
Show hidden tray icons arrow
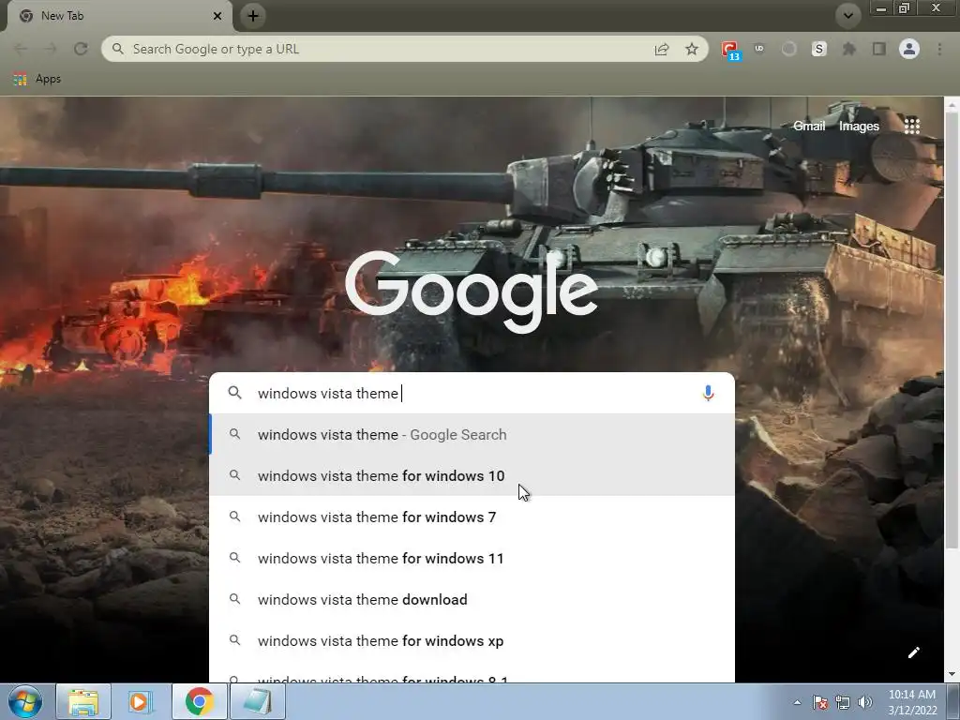click(797, 702)
